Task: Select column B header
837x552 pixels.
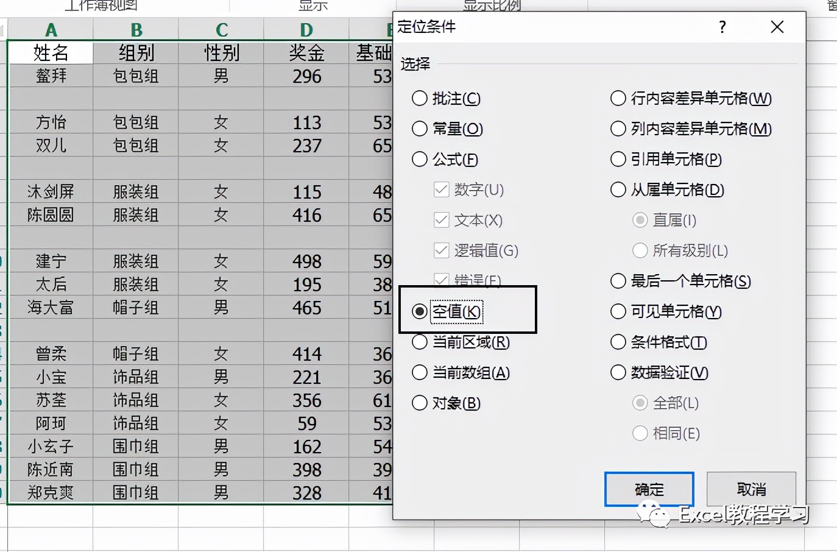Action: (136, 29)
